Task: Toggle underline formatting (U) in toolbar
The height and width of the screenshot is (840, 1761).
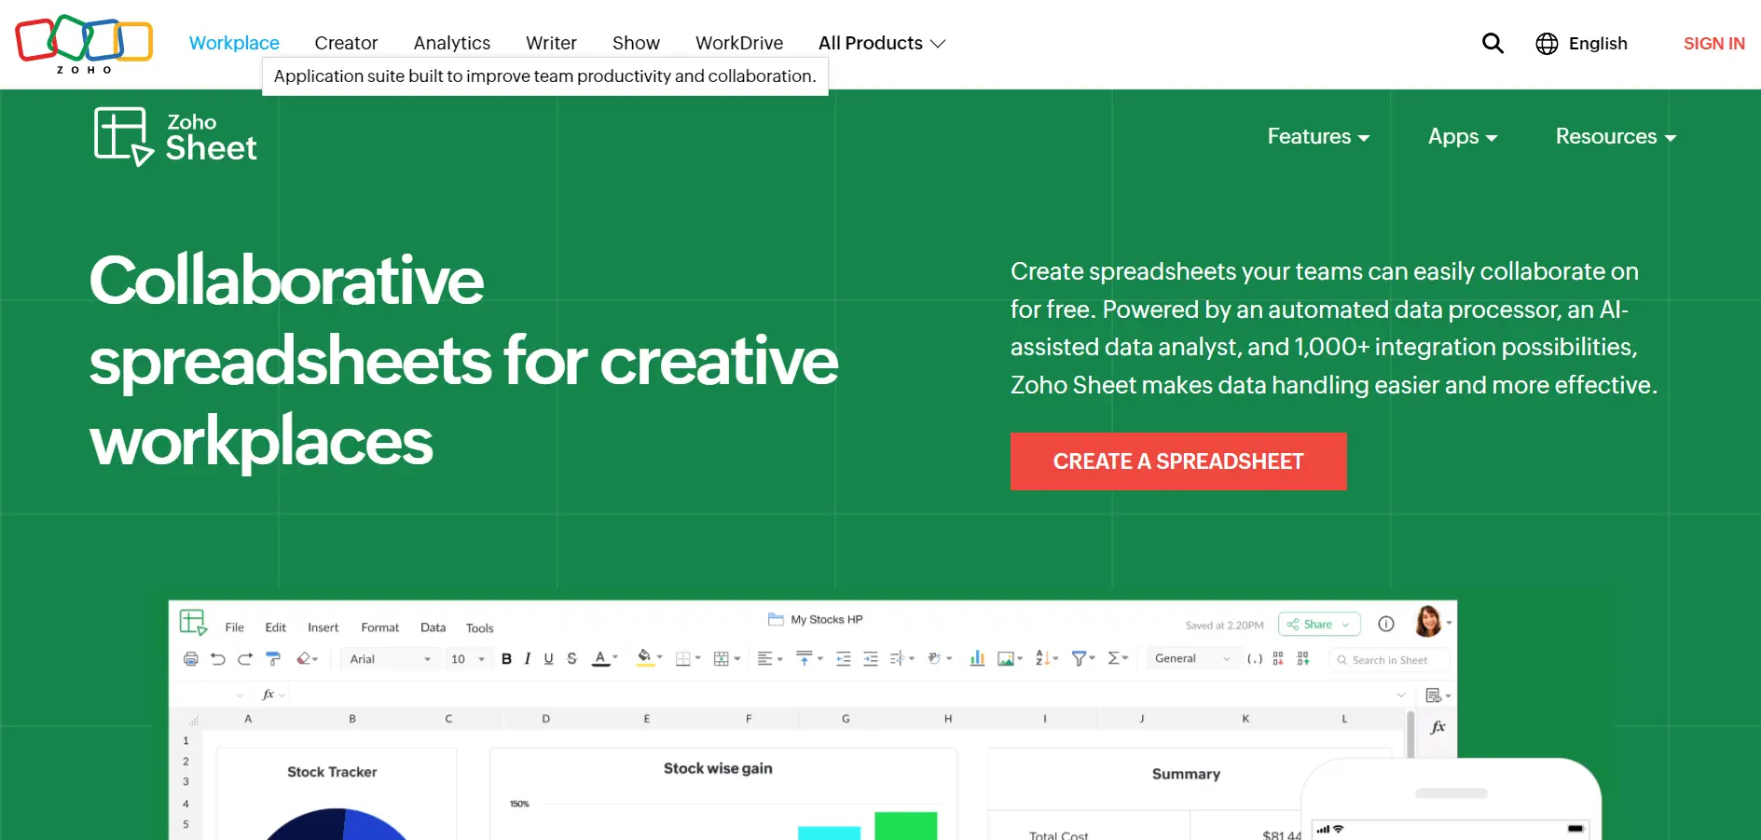Action: coord(548,659)
